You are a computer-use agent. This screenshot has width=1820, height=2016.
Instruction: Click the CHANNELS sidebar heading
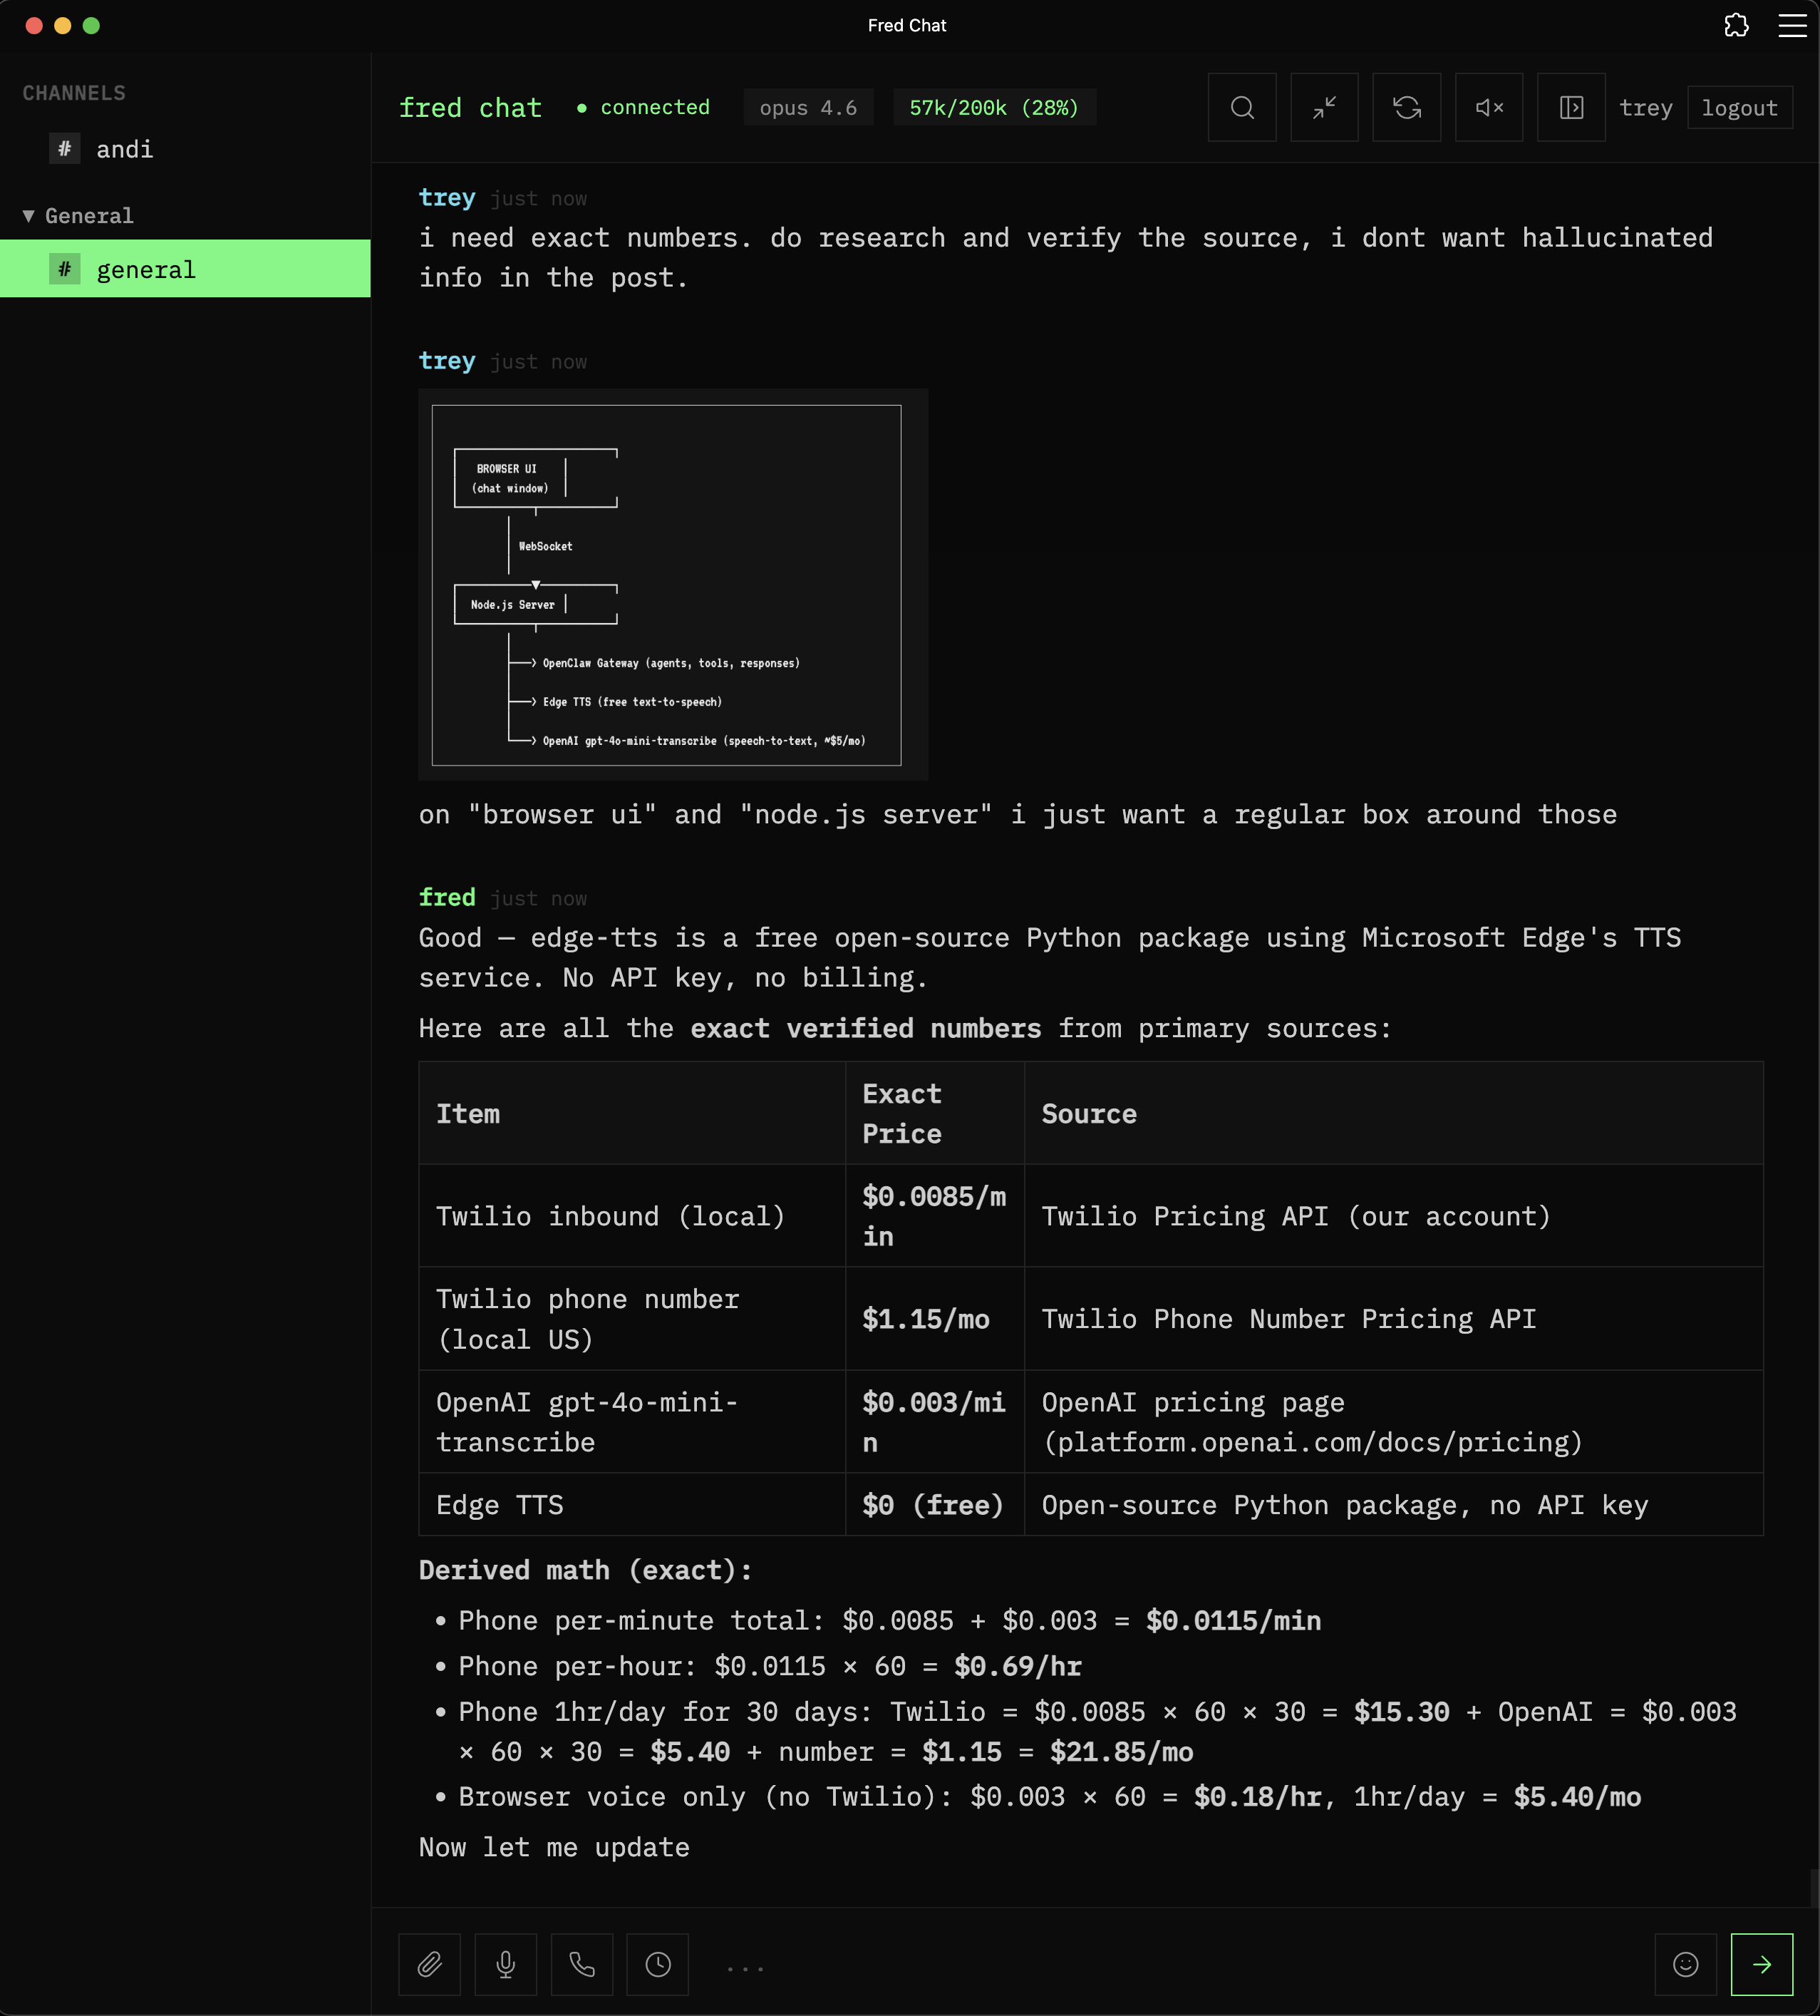tap(74, 93)
